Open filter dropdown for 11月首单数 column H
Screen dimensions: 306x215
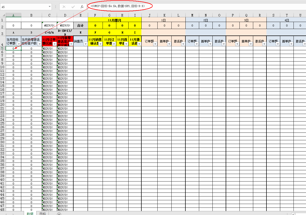pyautogui.click(x=126, y=44)
